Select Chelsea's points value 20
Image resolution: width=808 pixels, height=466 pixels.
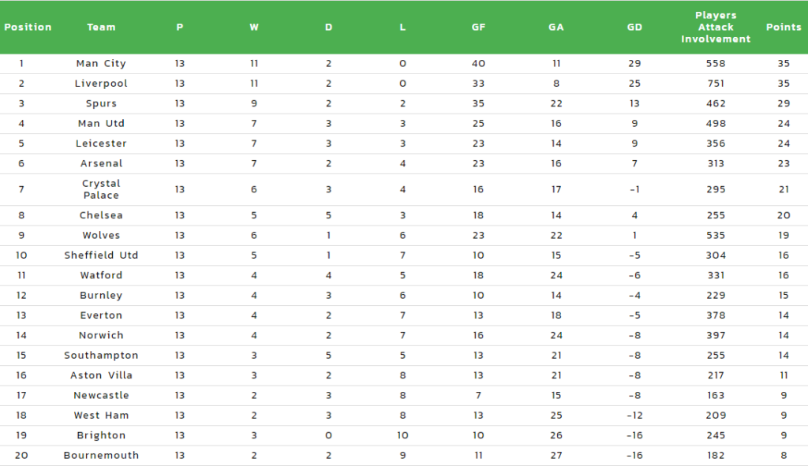coord(784,215)
